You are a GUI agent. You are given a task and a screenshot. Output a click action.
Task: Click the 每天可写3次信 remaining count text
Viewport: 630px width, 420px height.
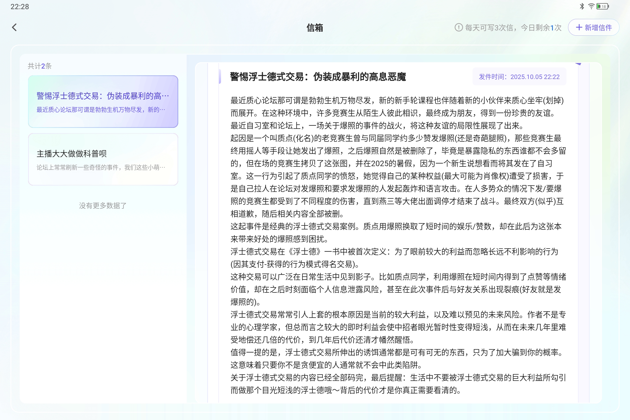513,27
